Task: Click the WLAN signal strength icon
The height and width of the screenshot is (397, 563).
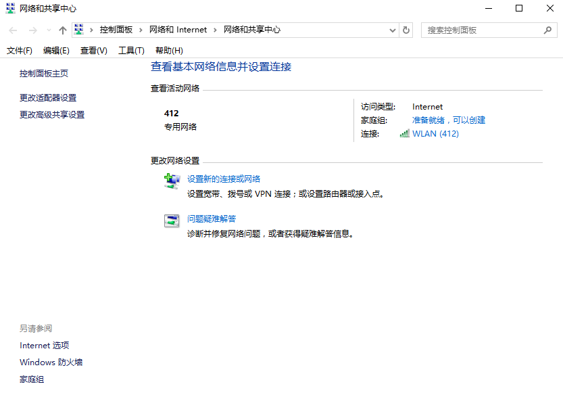Action: click(405, 134)
